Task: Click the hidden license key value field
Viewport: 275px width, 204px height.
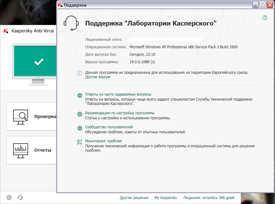Action: (x=166, y=39)
